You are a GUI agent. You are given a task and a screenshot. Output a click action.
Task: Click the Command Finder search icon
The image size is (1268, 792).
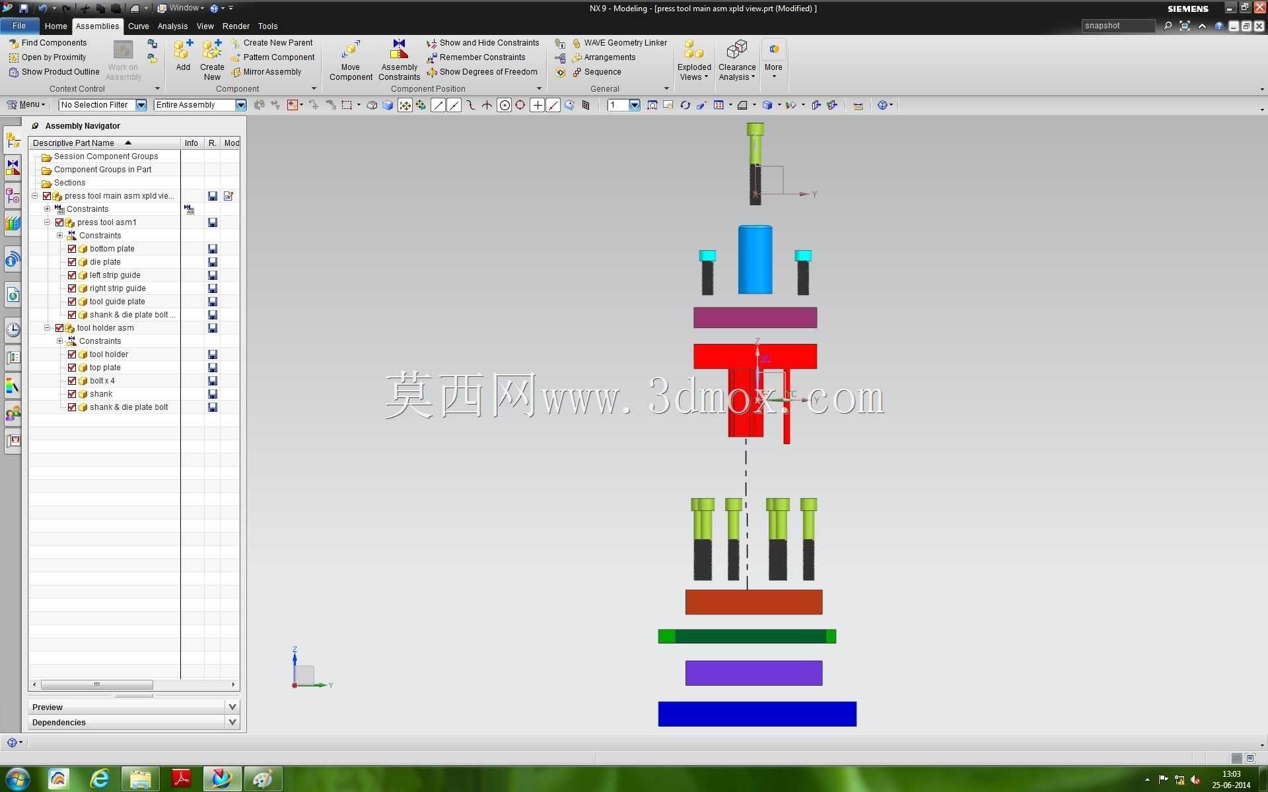pos(1168,26)
